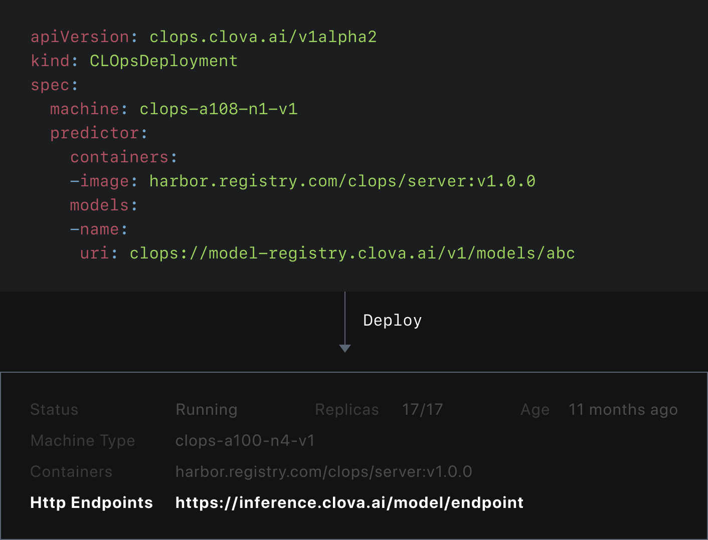This screenshot has height=540, width=708.
Task: Select the machine value clops-a108-n1-v1
Action: [x=219, y=109]
